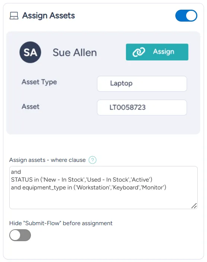Click the help question mark icon
The image size is (207, 262).
(92, 160)
